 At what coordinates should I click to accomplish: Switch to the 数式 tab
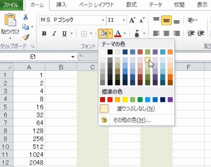click(131, 5)
